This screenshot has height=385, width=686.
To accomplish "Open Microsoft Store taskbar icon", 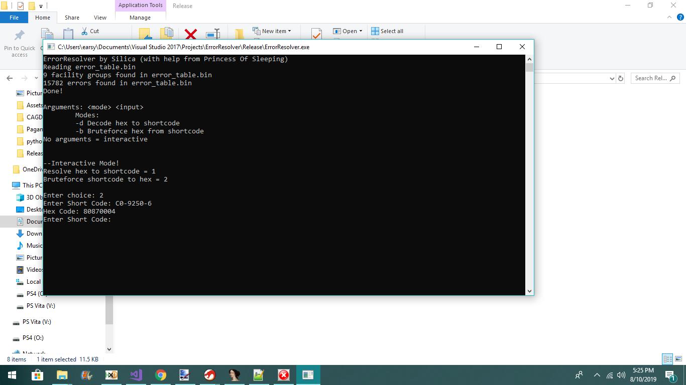I will point(37,375).
